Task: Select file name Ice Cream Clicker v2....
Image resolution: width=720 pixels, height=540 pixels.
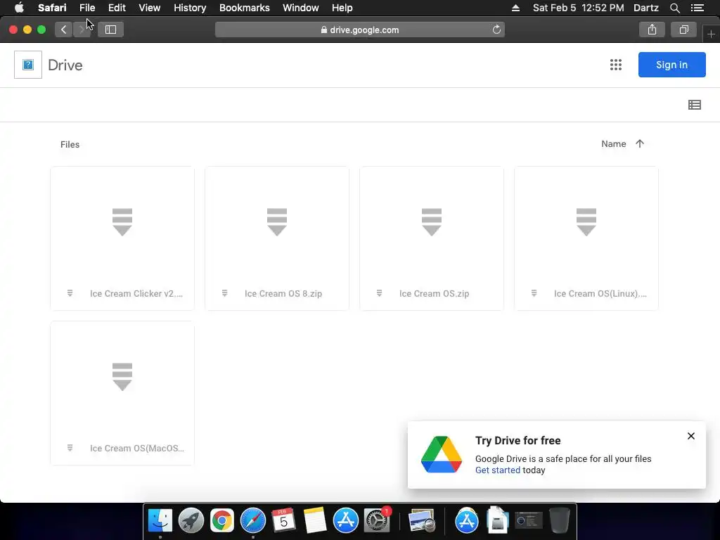Action: click(136, 293)
